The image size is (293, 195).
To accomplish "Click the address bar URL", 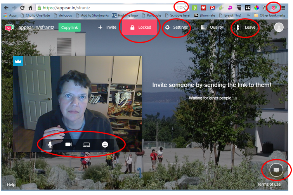I will 66,8.
